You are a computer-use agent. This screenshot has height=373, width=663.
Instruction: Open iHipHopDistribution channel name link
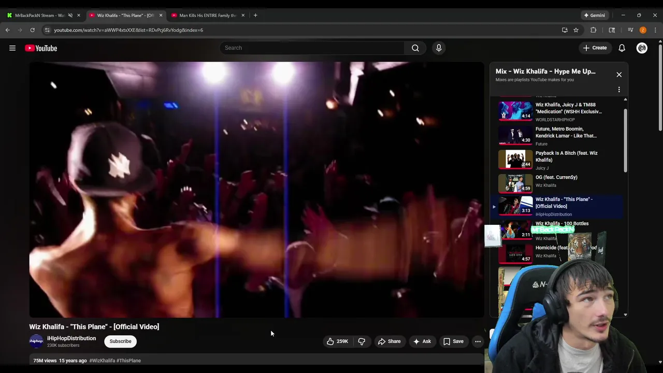click(71, 338)
